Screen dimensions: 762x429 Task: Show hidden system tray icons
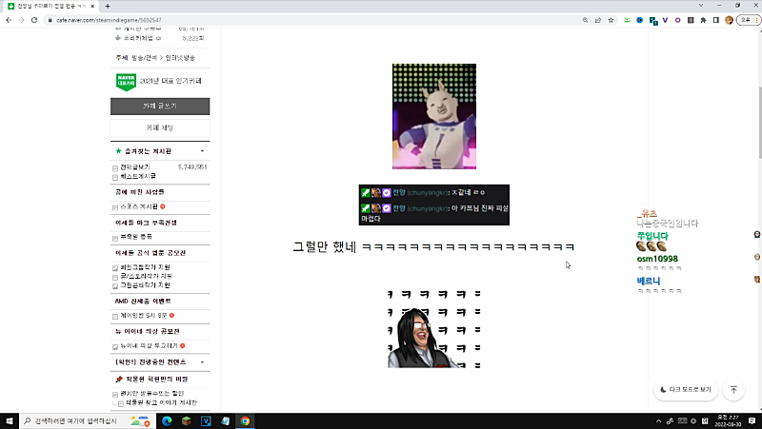tap(658, 421)
